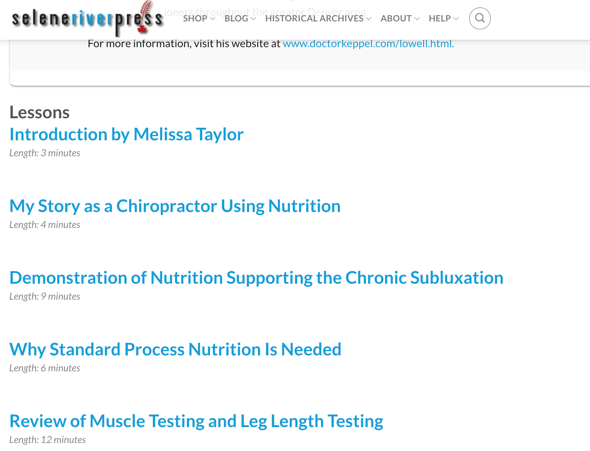Select HISTORICAL ARCHIVES in the navigation
The width and height of the screenshot is (590, 451).
coord(314,18)
